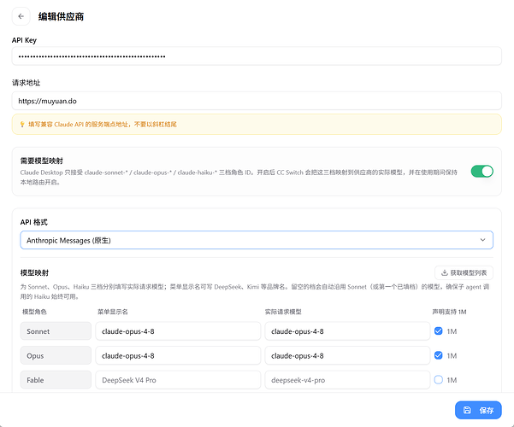Fill the Fable 实际请求模型 field

[347, 380]
